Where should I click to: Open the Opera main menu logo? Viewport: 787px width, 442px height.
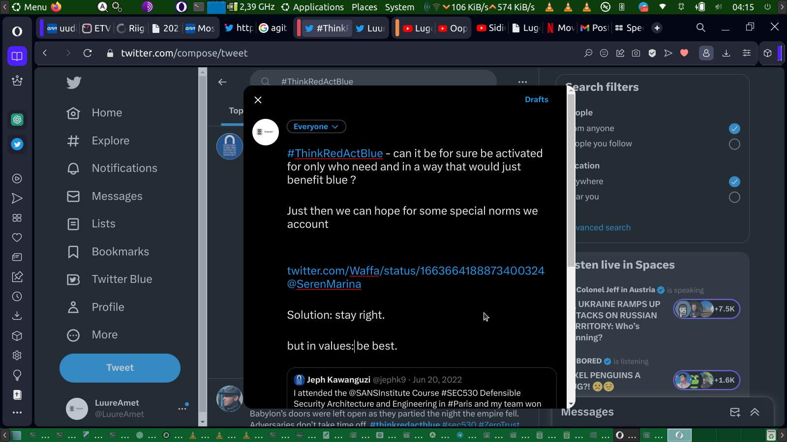17,31
